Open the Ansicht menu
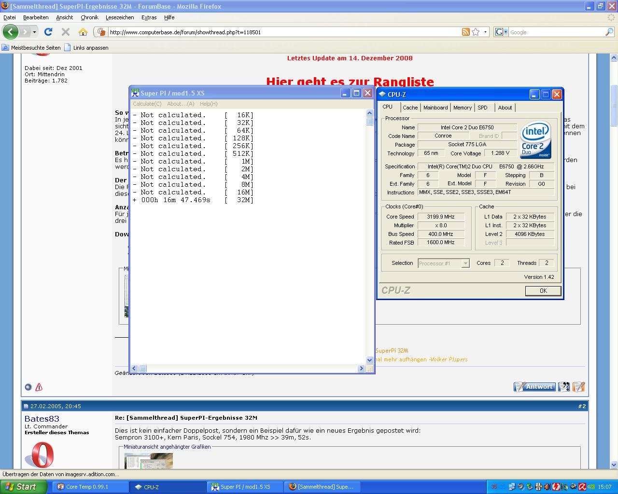The height and width of the screenshot is (494, 618). click(65, 17)
